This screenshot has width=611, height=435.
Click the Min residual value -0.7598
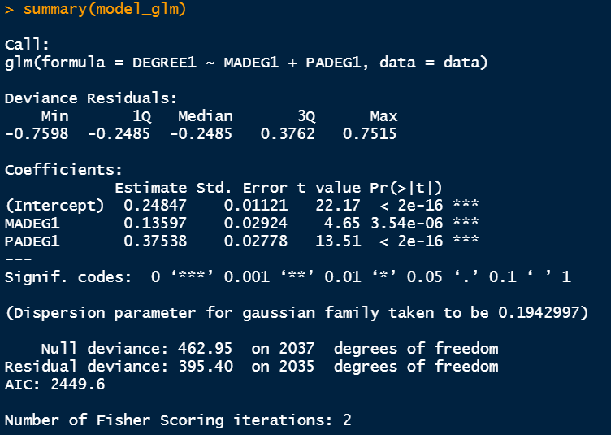point(37,133)
